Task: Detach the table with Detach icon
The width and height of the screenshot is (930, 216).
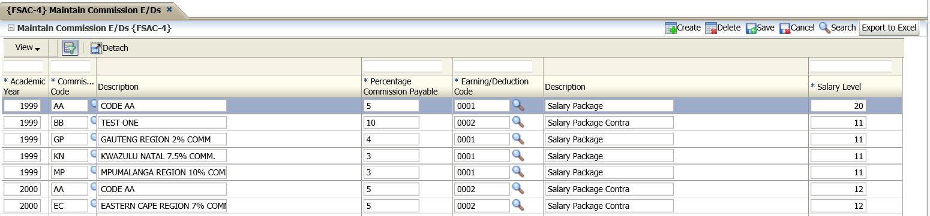Action: click(96, 48)
